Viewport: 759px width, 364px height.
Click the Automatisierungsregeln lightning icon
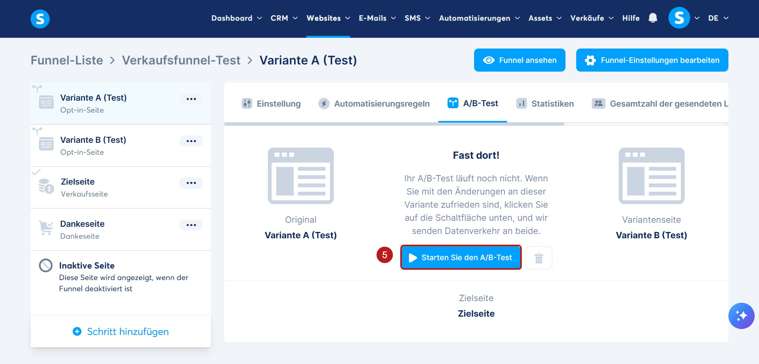[324, 103]
